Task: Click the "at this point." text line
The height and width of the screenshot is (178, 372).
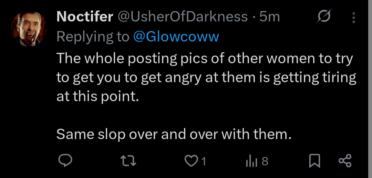Action: point(97,96)
